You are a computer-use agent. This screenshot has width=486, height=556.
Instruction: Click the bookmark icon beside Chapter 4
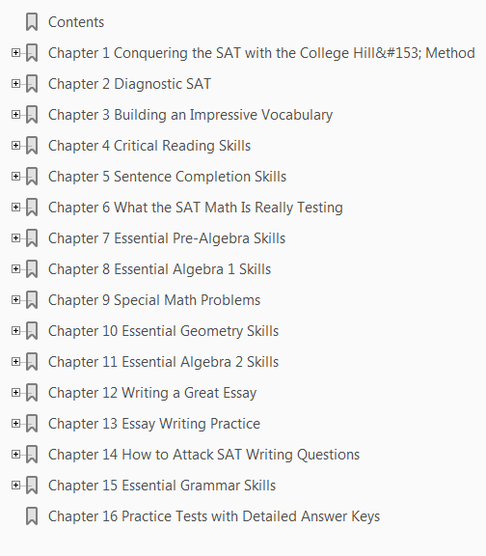pyautogui.click(x=32, y=146)
